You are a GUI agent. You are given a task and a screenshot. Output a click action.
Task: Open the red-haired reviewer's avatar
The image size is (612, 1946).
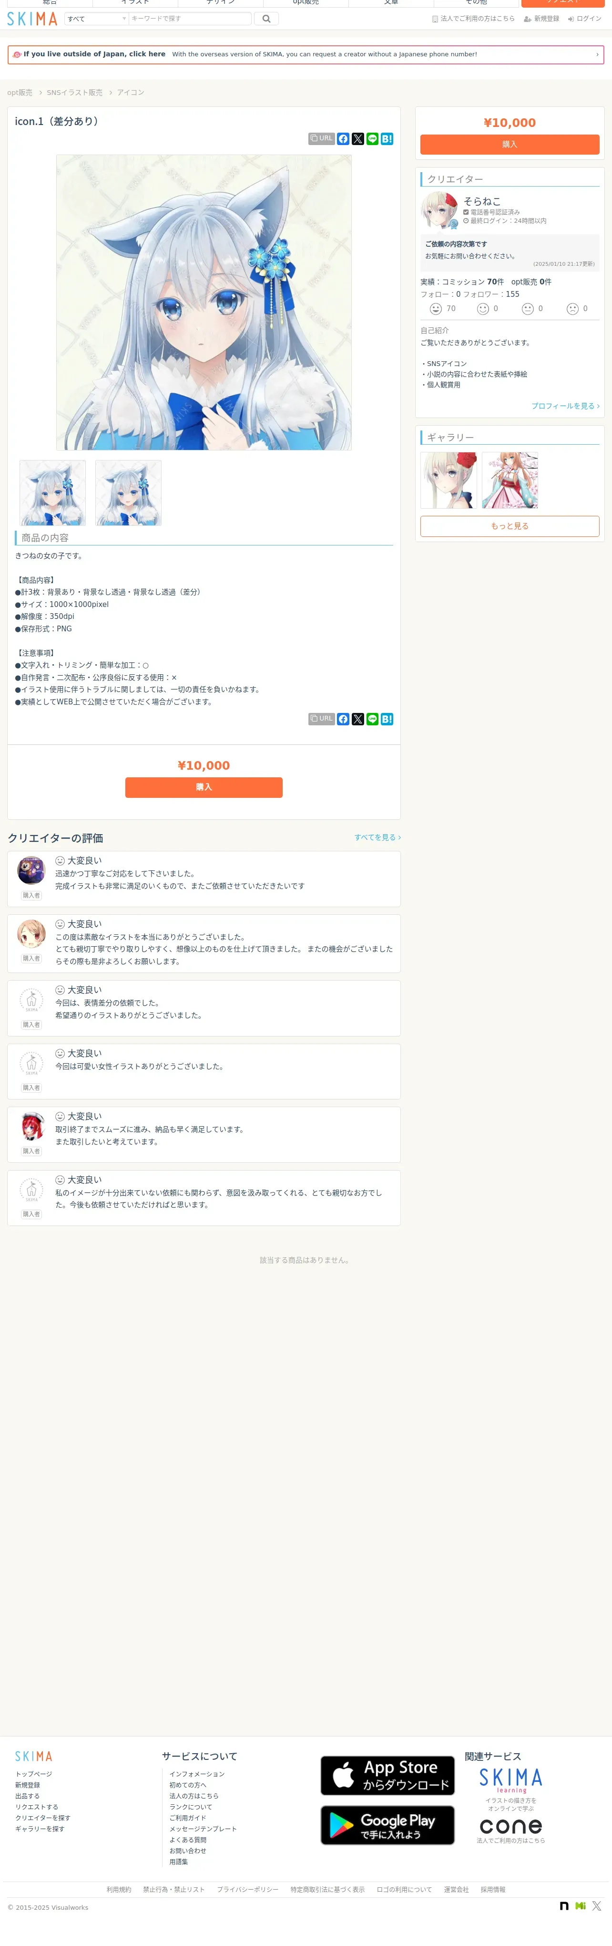coord(31,1126)
